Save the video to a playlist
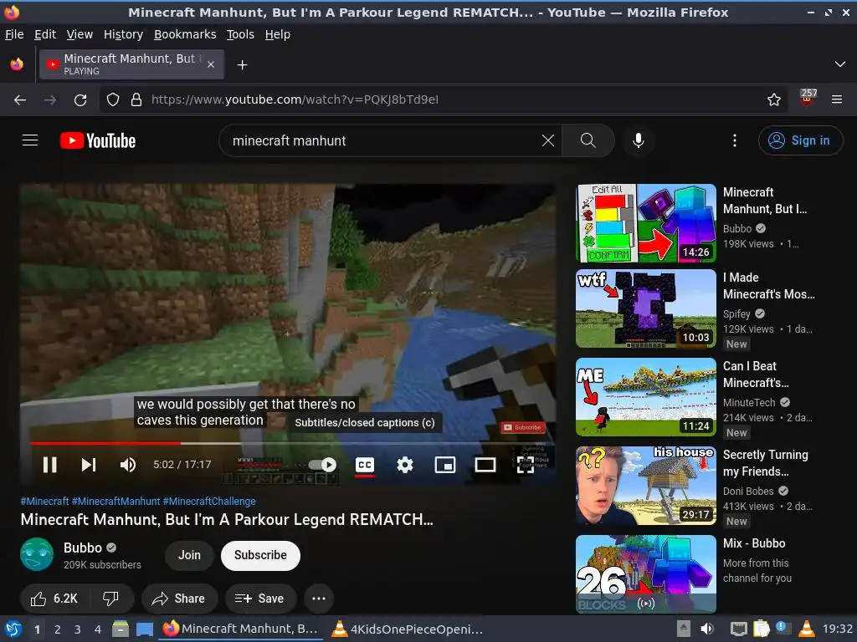 pyautogui.click(x=260, y=599)
